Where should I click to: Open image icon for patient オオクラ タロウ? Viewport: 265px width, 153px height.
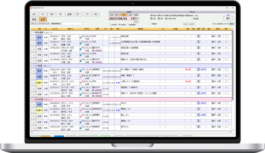pos(198,59)
